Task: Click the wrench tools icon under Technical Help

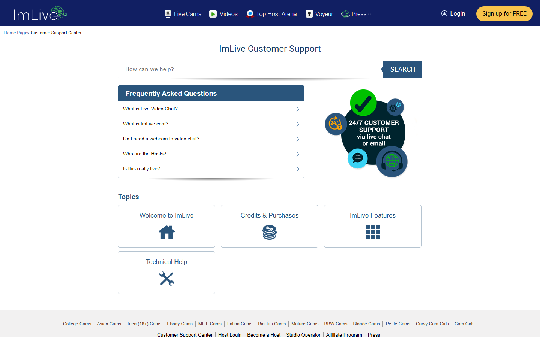Action: 166,279
